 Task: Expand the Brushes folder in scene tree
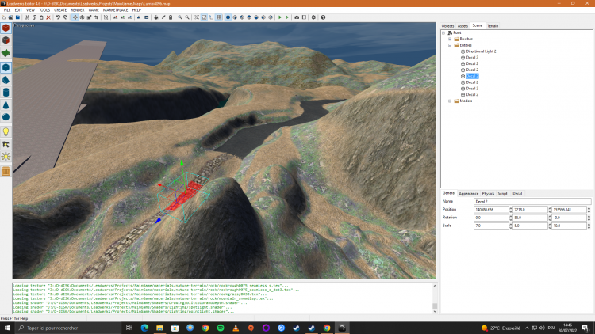(x=450, y=39)
